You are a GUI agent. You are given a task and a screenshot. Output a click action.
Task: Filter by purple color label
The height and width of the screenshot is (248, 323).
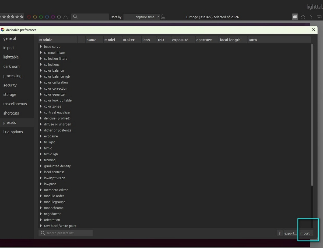53,17
